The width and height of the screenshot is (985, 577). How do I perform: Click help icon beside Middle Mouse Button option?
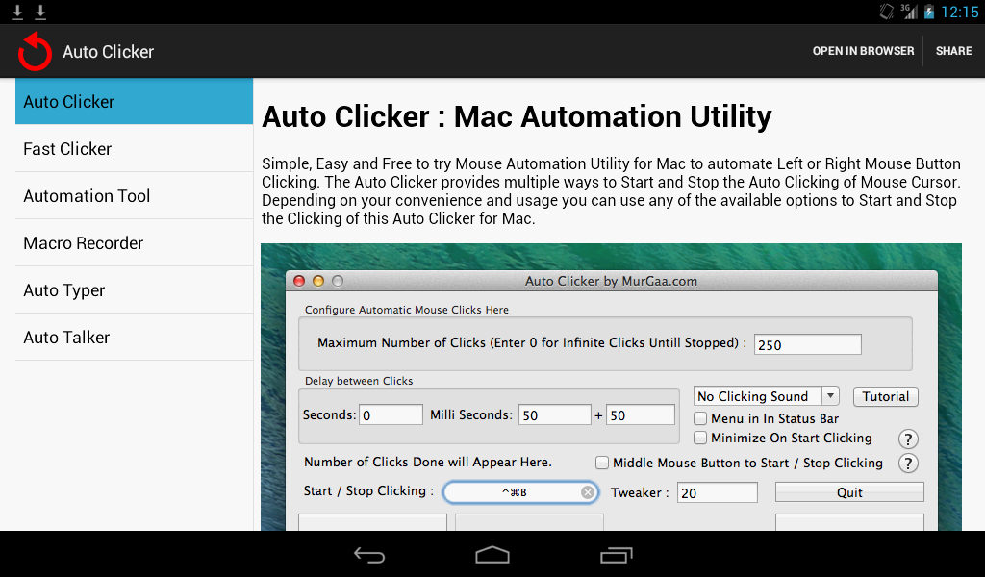point(908,464)
